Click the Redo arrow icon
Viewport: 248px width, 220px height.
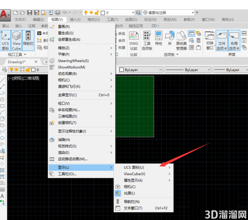pos(75,13)
